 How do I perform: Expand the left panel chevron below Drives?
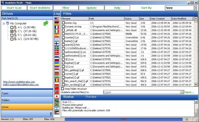[x=51, y=114]
